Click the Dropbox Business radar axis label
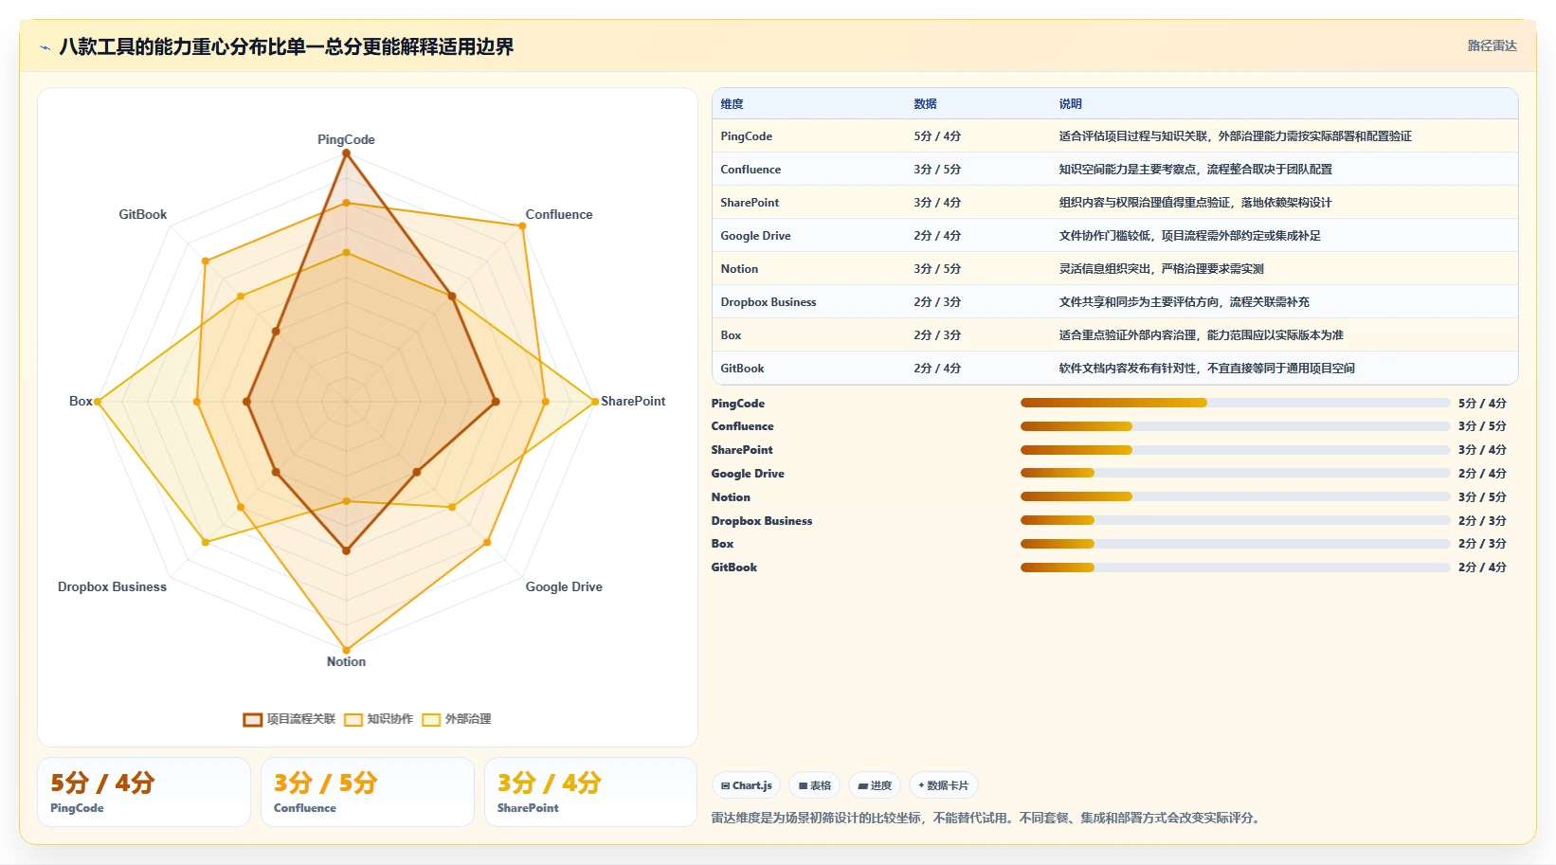 [x=112, y=586]
